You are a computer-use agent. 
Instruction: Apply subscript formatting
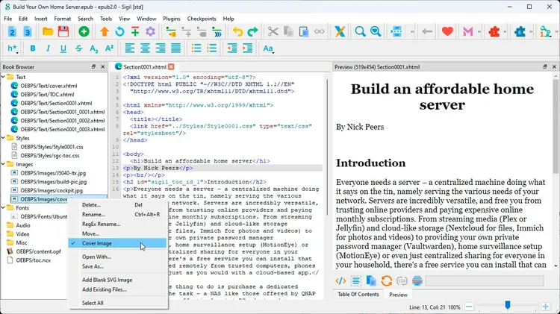click(94, 48)
